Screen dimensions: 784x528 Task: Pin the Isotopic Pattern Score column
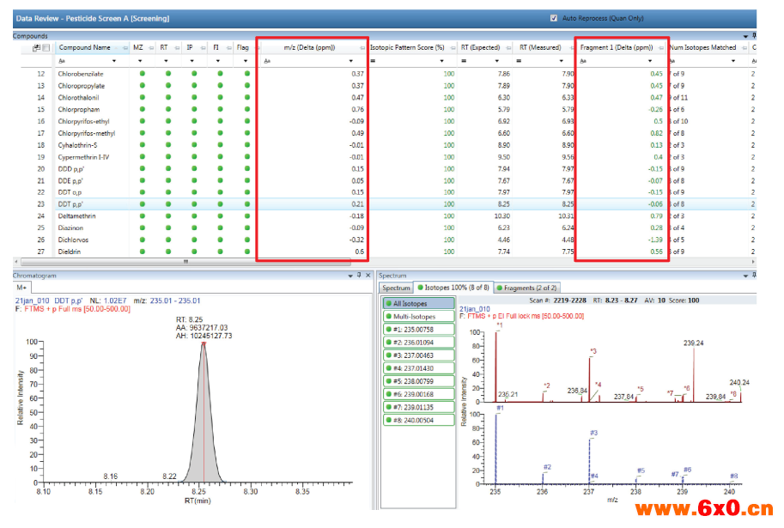[453, 48]
